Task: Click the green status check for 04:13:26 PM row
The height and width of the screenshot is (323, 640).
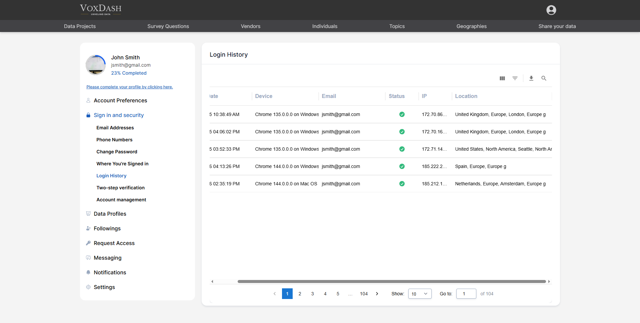Action: point(402,166)
